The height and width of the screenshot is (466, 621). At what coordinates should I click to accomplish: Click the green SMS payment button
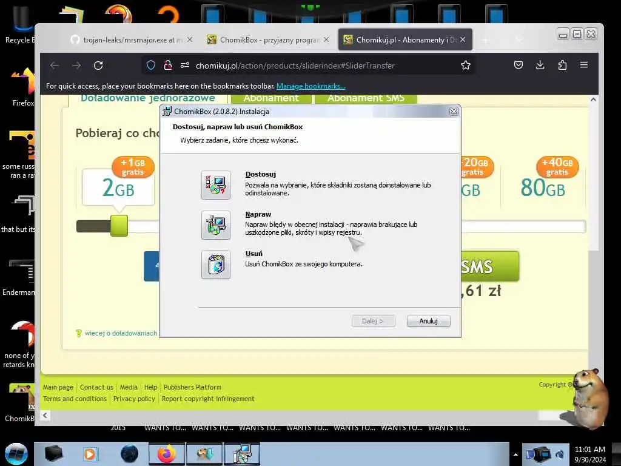point(489,266)
